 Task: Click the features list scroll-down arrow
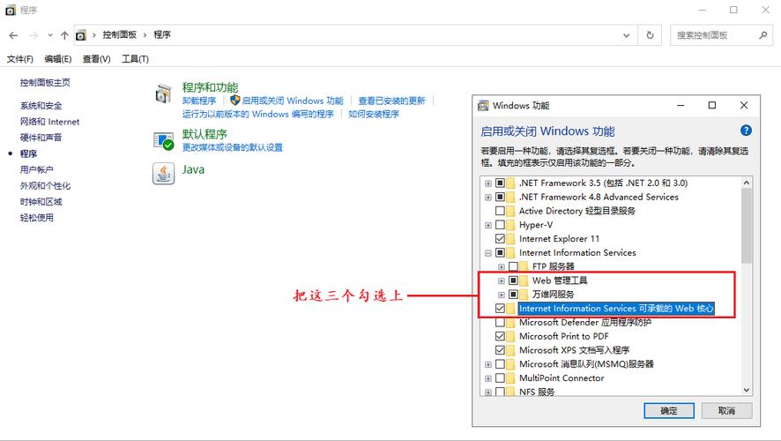(746, 390)
